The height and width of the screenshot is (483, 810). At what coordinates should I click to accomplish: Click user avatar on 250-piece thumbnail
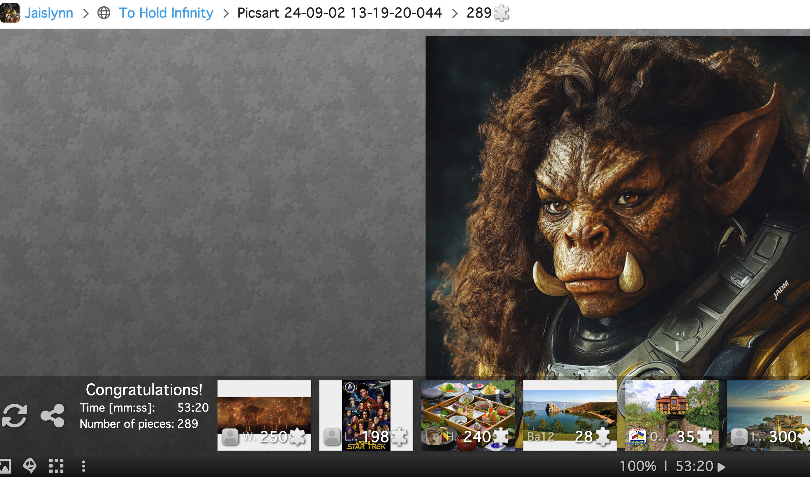(x=230, y=437)
